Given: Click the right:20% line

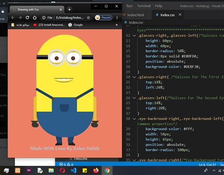Looking at the screenshot, I should coord(156,108).
